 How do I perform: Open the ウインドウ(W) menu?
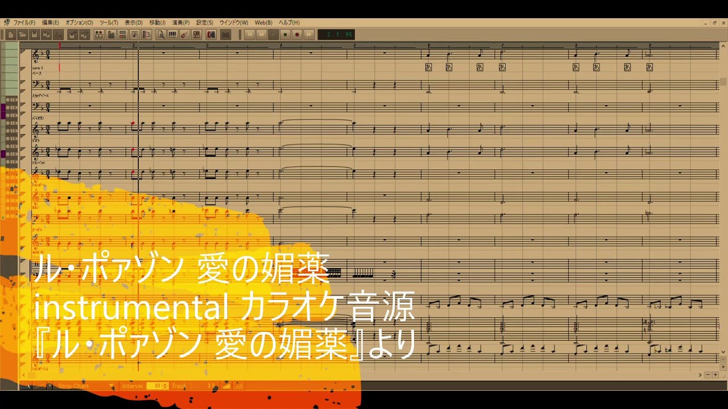point(233,23)
